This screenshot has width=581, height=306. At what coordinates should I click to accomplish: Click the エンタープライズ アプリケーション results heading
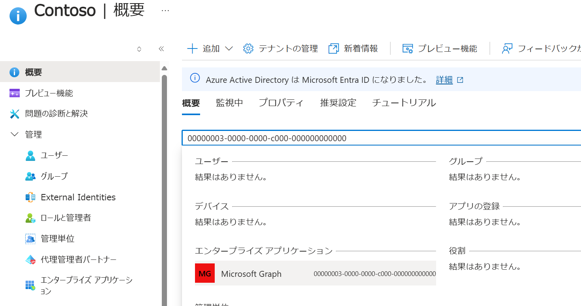[x=264, y=251]
